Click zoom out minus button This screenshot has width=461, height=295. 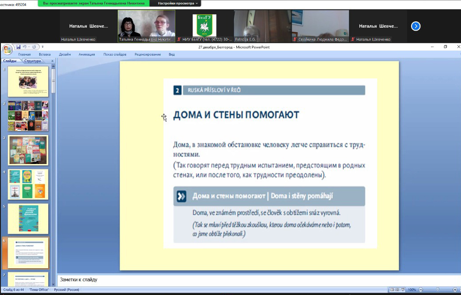pyautogui.click(x=420, y=290)
